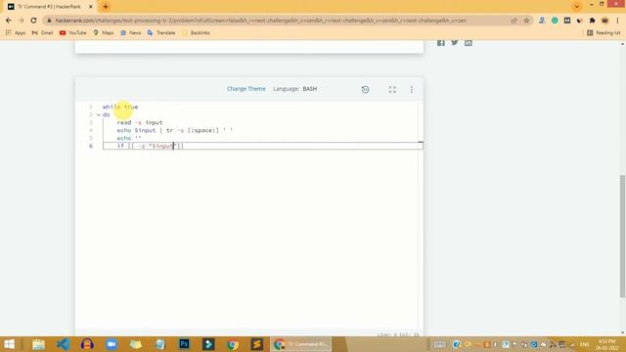Viewport: 626px width, 352px height.
Task: Go back to the previous page
Action: click(x=9, y=21)
